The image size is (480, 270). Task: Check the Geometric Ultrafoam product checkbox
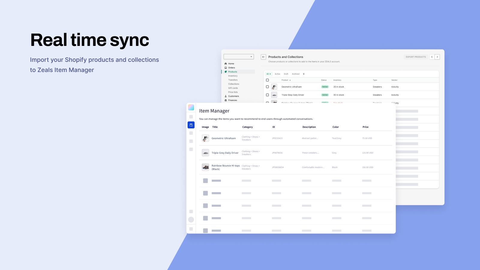click(x=267, y=87)
